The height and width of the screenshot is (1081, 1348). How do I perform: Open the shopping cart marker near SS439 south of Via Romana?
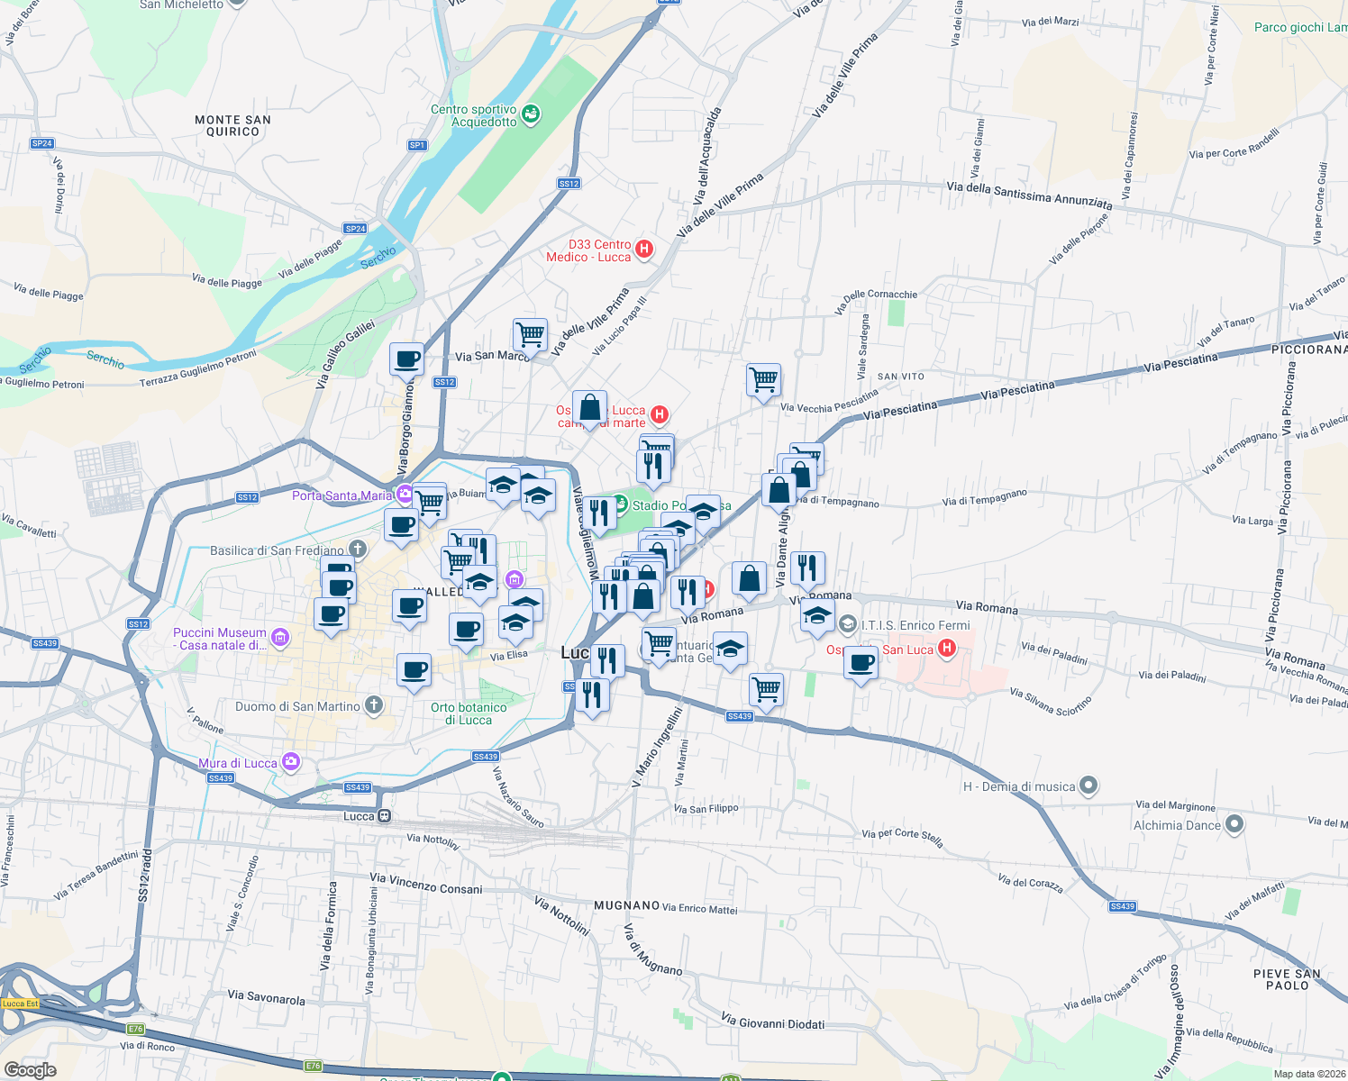coord(766,690)
